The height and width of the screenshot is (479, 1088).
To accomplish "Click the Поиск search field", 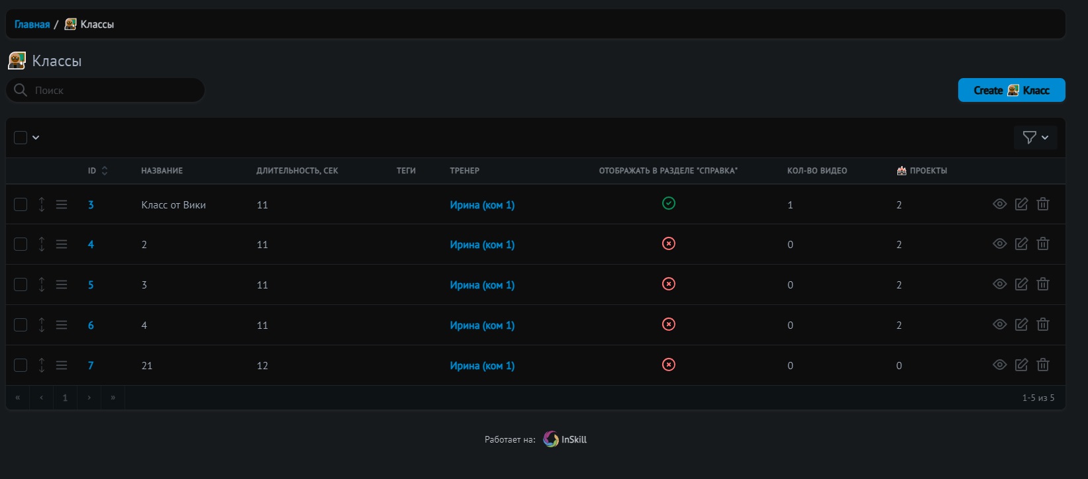I will click(x=113, y=91).
